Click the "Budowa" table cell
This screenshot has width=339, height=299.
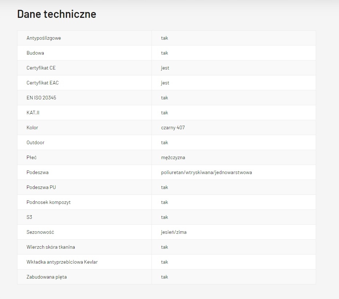point(35,53)
